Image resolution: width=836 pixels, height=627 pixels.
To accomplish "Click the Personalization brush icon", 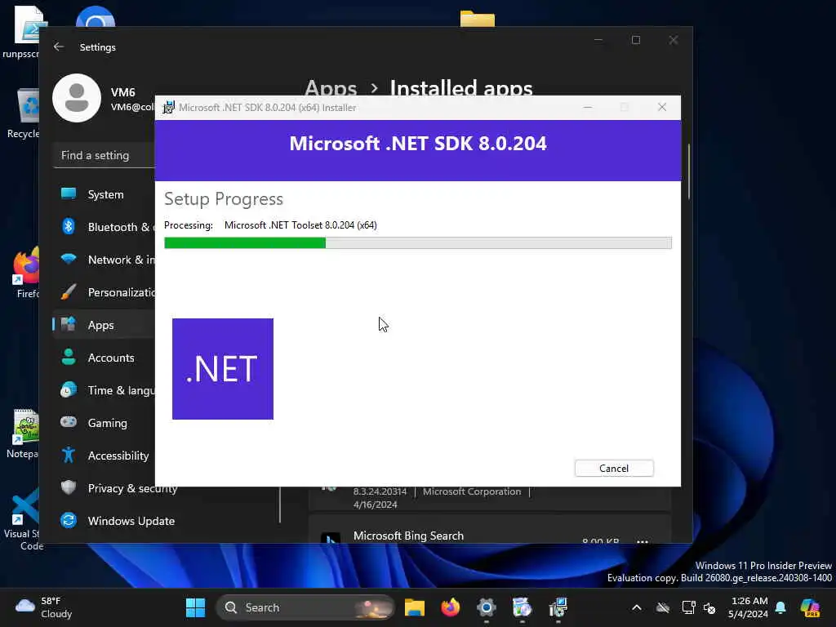I will [x=69, y=291].
